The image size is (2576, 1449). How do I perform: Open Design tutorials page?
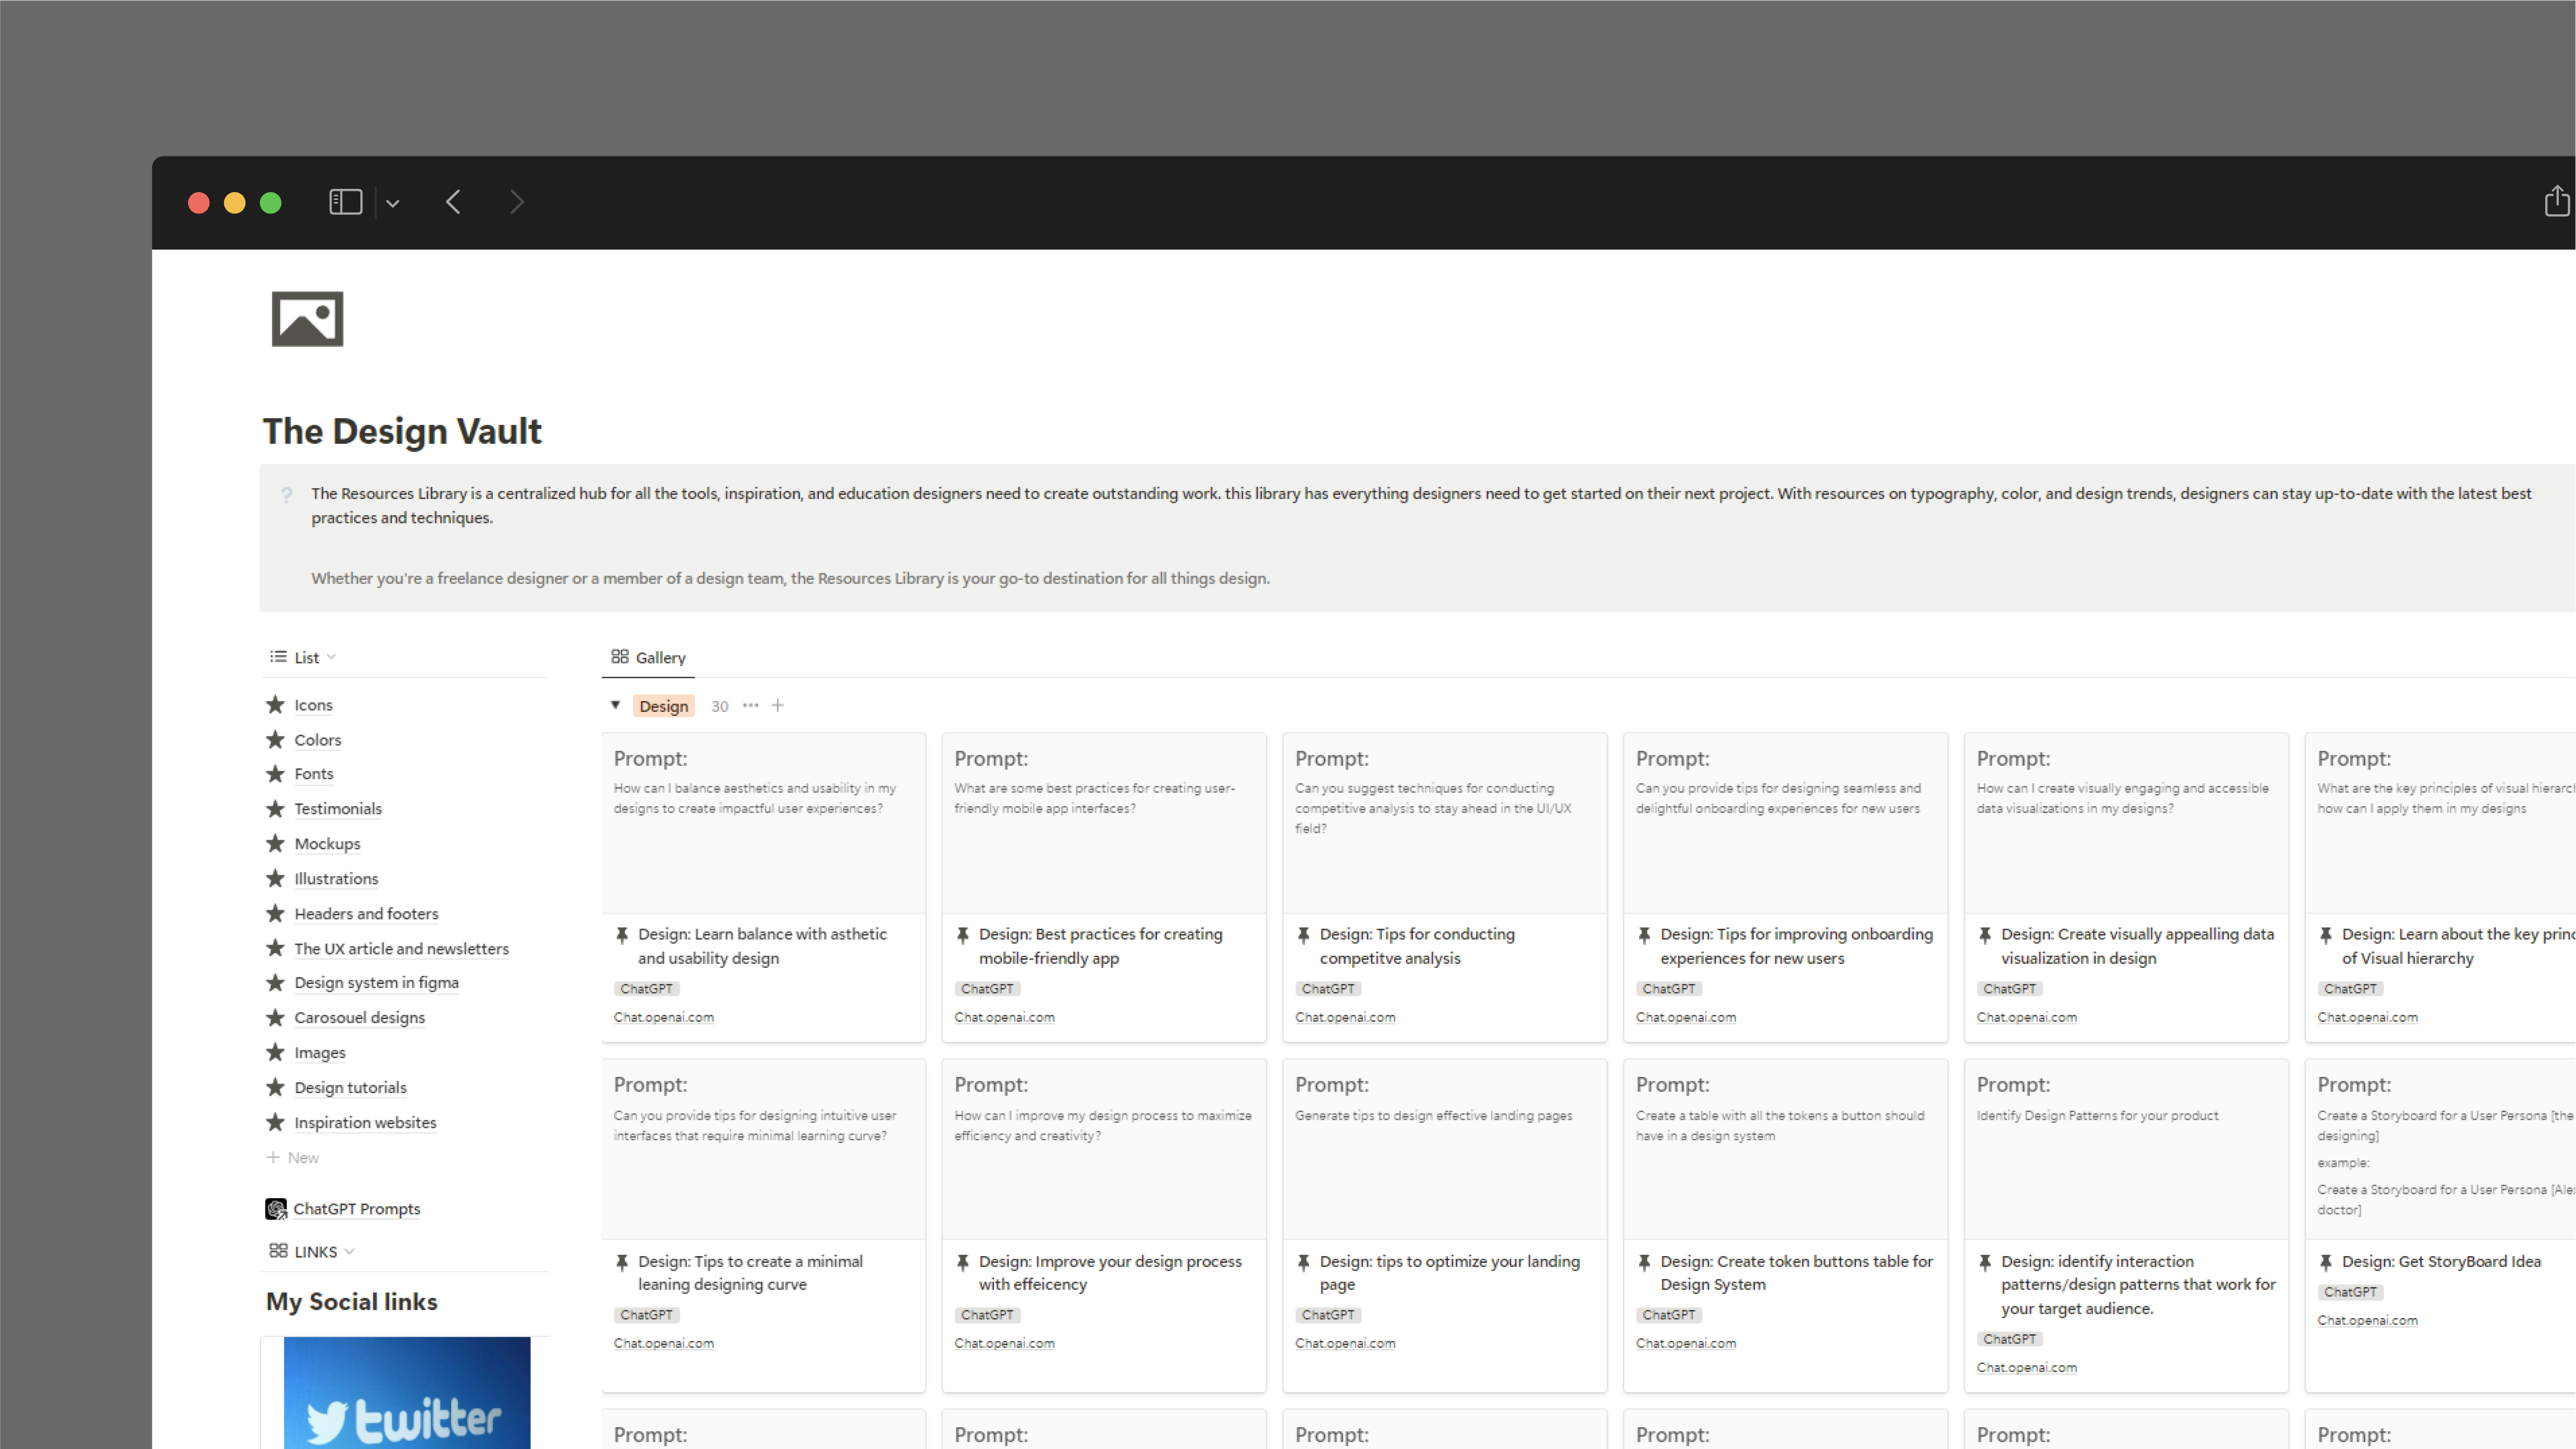(x=350, y=1088)
